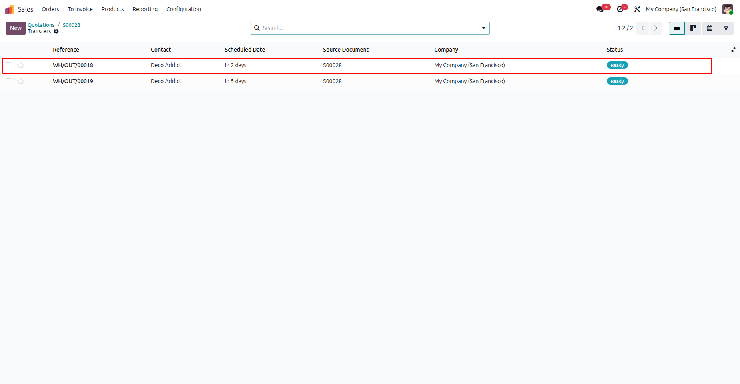This screenshot has height=384, width=740.
Task: Click S00028 source in WH/OUT/00019 row
Action: 332,81
